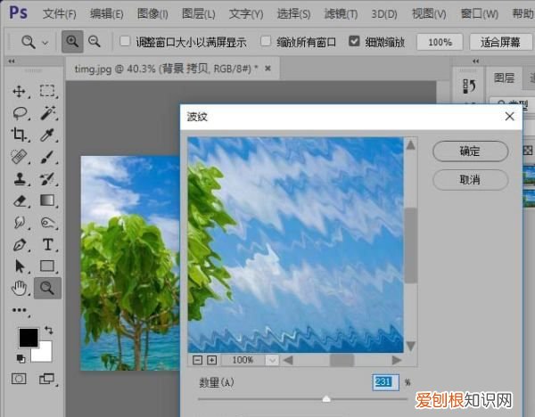Viewport: 535px width, 417px height.
Task: Select the History Brush tool
Action: coord(47,179)
